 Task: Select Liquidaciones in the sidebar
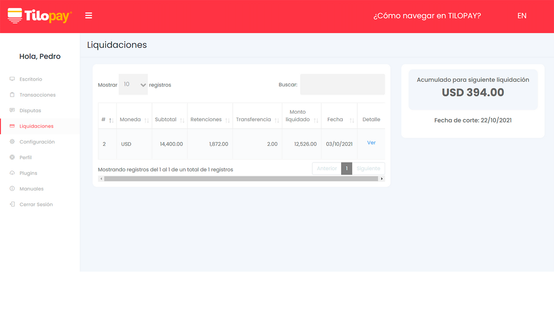[x=37, y=126]
